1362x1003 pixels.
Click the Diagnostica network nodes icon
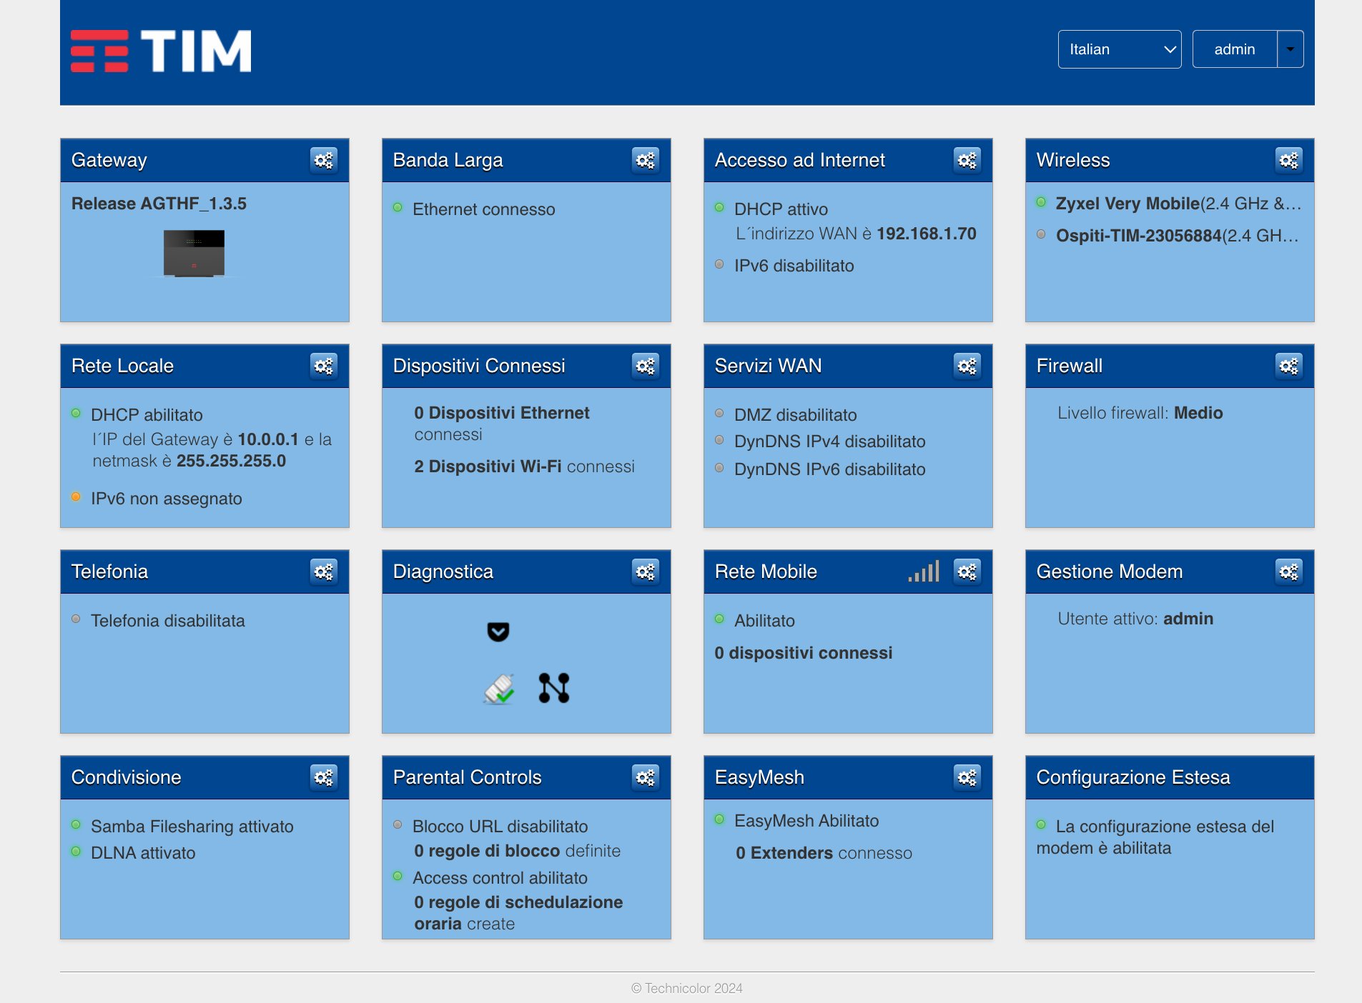pyautogui.click(x=554, y=688)
